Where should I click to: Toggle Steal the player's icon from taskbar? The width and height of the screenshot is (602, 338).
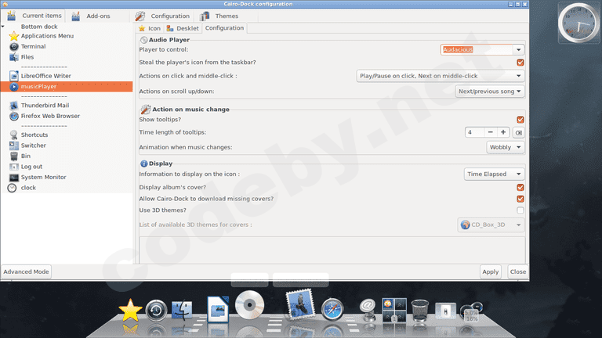pos(520,63)
